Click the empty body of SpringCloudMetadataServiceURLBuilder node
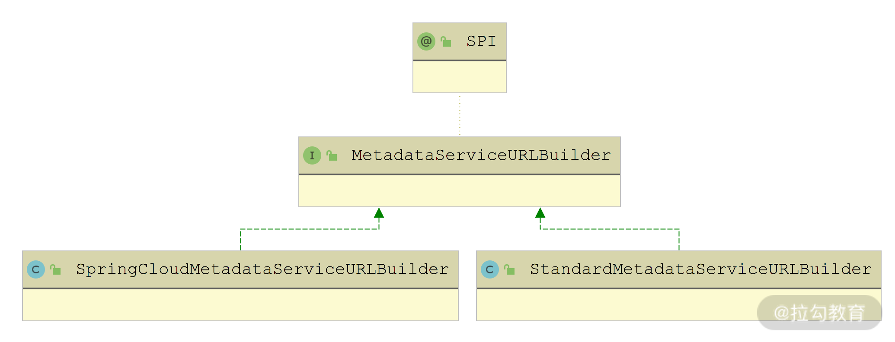The image size is (895, 342). pos(240,305)
